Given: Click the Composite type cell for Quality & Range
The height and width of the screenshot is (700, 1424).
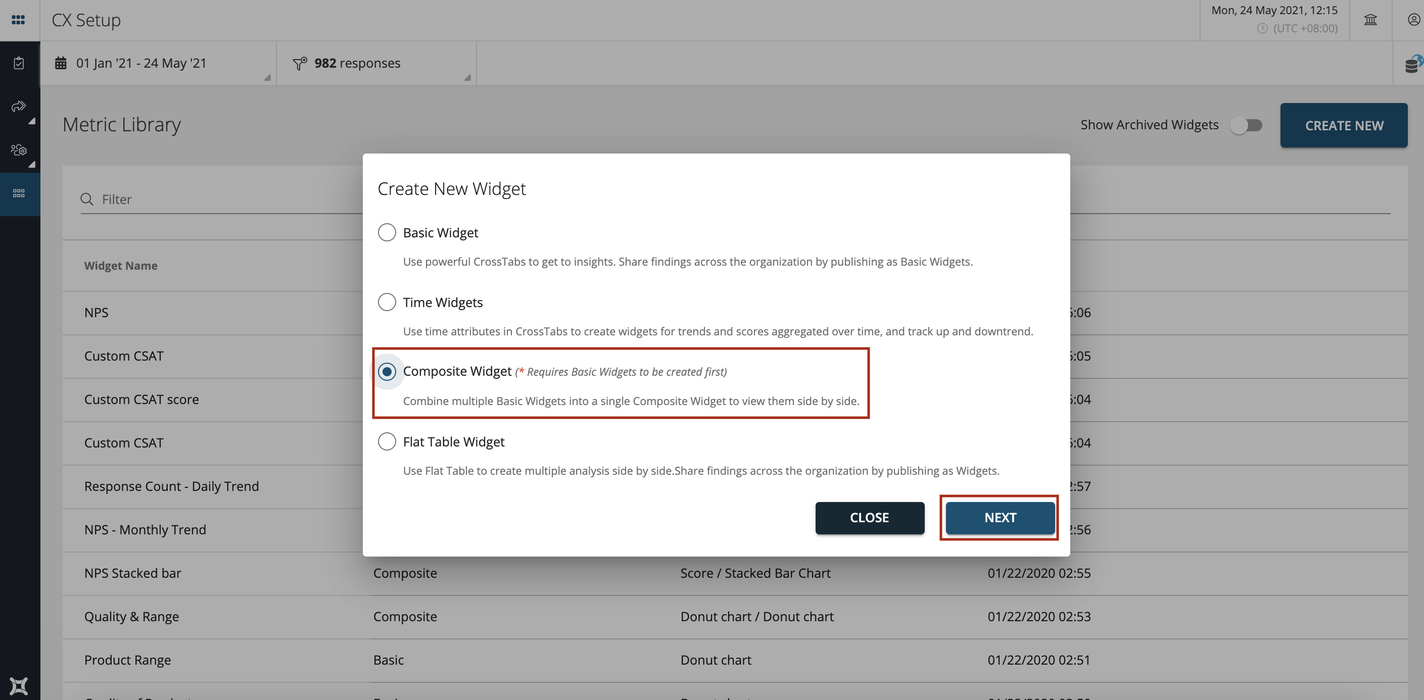Looking at the screenshot, I should pos(405,617).
